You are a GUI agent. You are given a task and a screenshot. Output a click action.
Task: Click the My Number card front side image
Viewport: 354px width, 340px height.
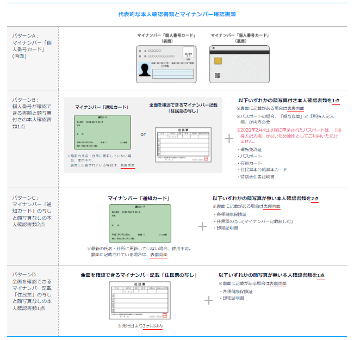click(x=166, y=64)
